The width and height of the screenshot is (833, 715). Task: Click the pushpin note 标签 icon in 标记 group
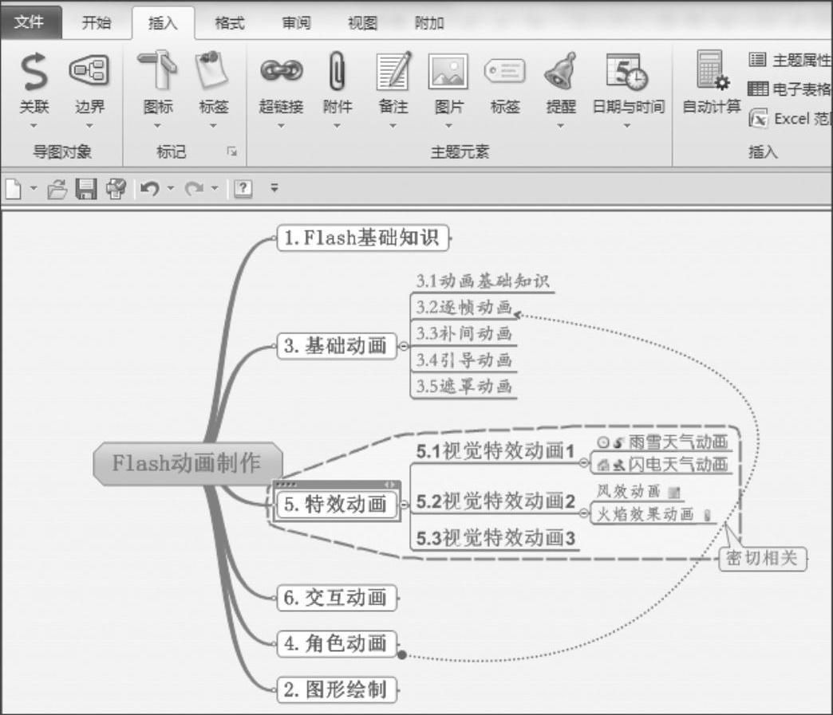tap(213, 69)
